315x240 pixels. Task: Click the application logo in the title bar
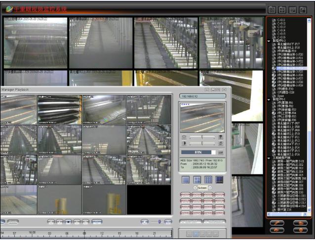pyautogui.click(x=9, y=9)
